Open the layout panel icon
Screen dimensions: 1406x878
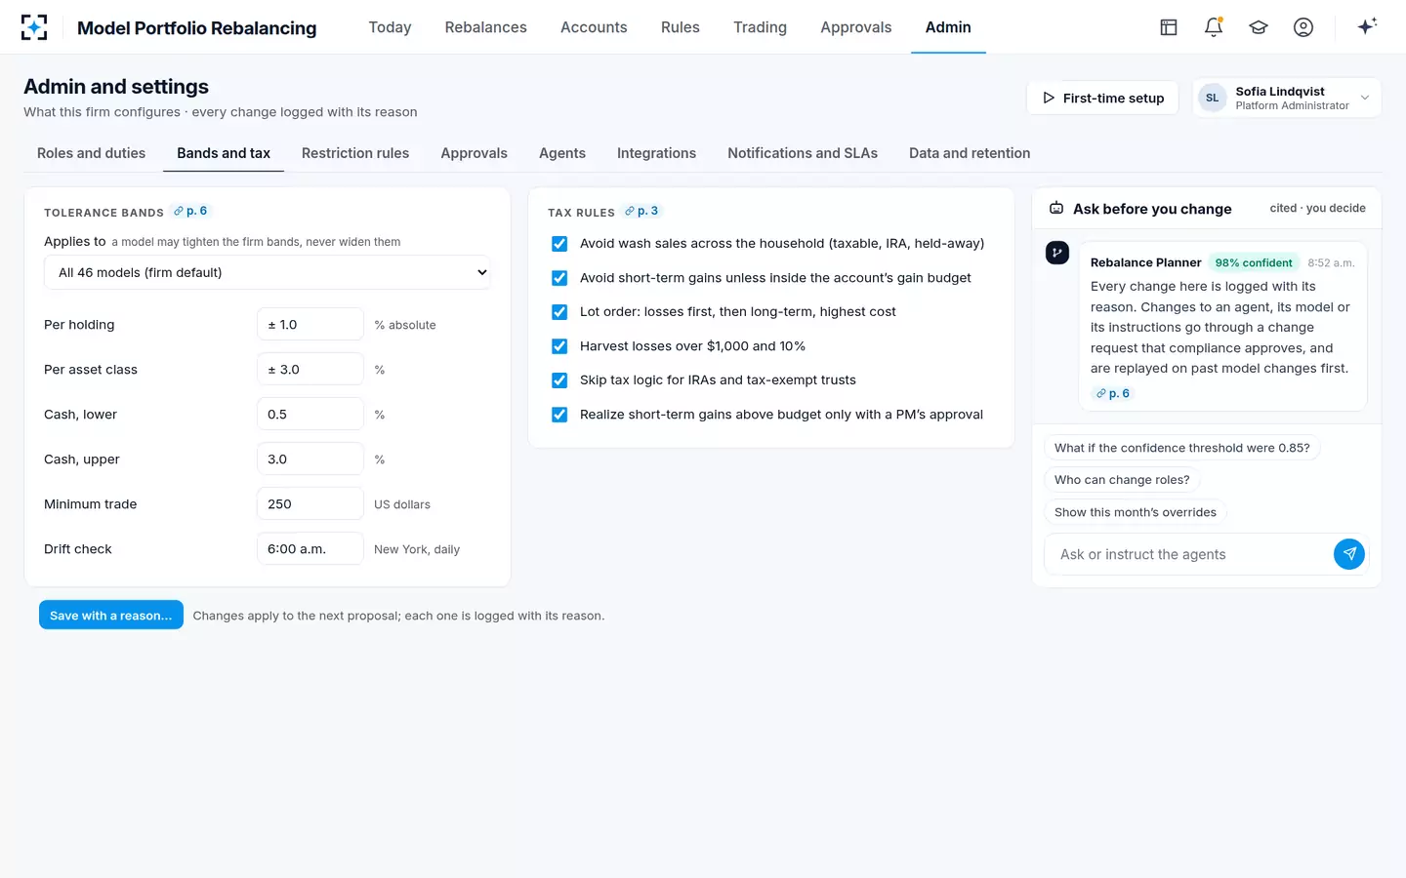pyautogui.click(x=1169, y=27)
